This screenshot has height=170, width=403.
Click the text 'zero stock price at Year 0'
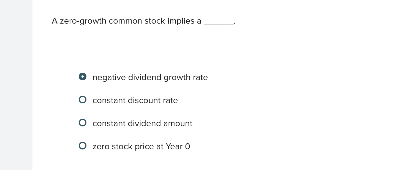(141, 147)
